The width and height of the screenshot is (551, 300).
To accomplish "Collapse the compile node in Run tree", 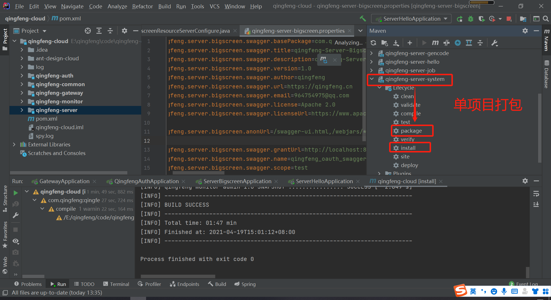I will pos(42,209).
